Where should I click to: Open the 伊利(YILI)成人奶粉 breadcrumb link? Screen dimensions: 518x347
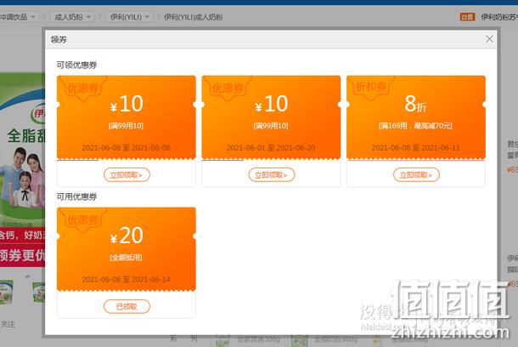pos(194,17)
